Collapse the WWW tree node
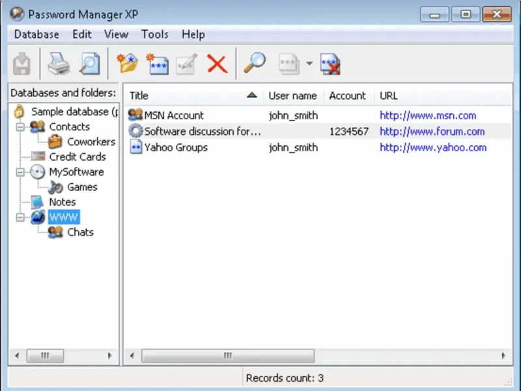This screenshot has height=391, width=521. 20,218
